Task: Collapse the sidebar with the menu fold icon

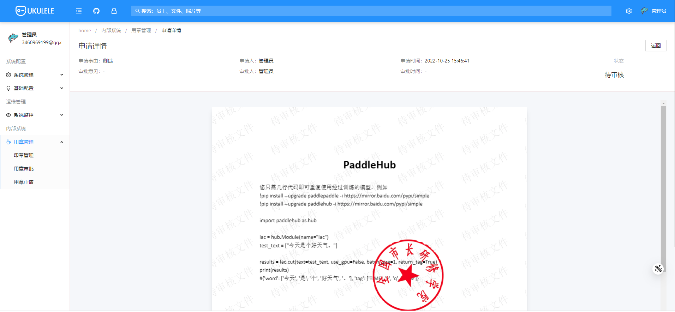Action: pos(79,11)
